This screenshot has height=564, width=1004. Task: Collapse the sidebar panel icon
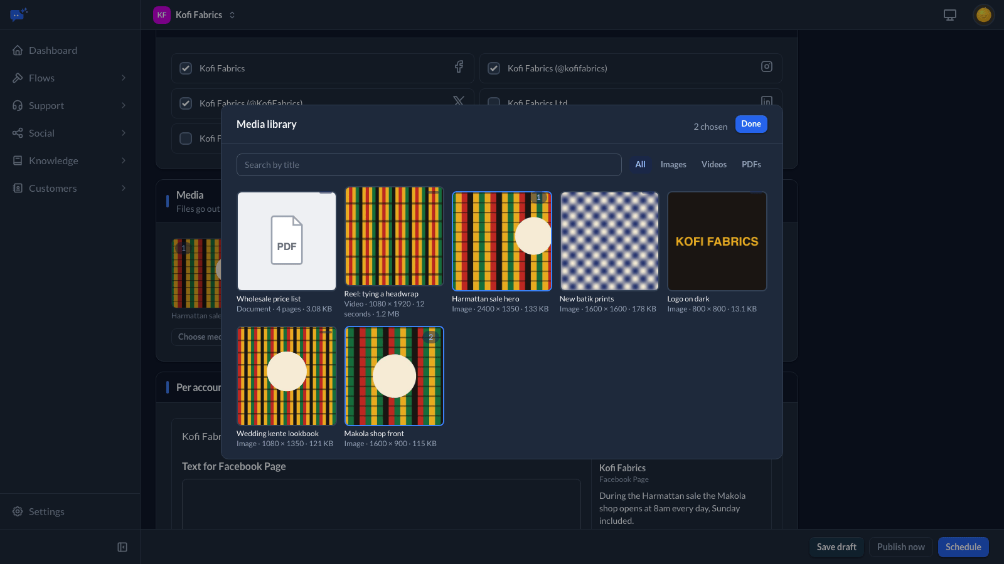click(122, 547)
